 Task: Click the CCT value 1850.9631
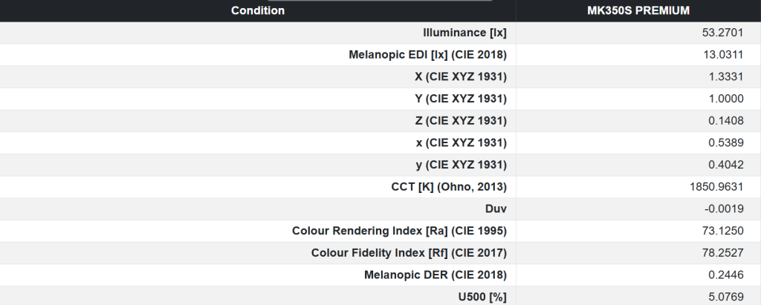tap(728, 187)
